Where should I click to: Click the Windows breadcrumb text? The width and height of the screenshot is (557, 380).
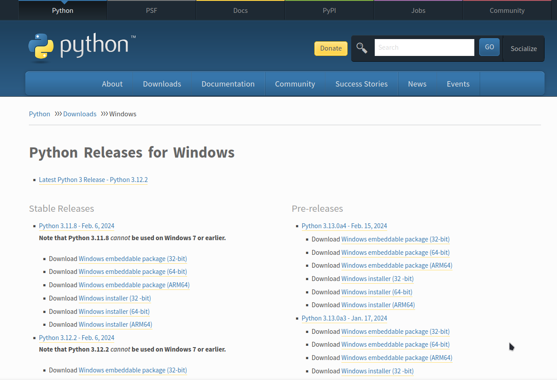pyautogui.click(x=123, y=114)
